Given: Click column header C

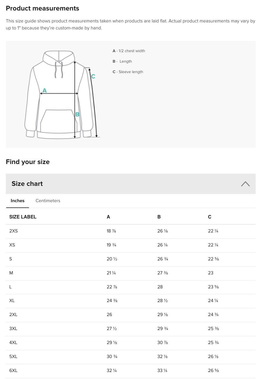Looking at the screenshot, I should [x=209, y=217].
